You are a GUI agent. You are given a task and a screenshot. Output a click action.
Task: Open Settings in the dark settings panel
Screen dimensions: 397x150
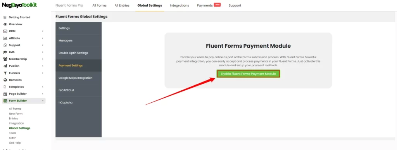tap(78, 28)
